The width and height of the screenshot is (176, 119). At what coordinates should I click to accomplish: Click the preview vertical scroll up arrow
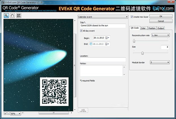[x=75, y=20]
